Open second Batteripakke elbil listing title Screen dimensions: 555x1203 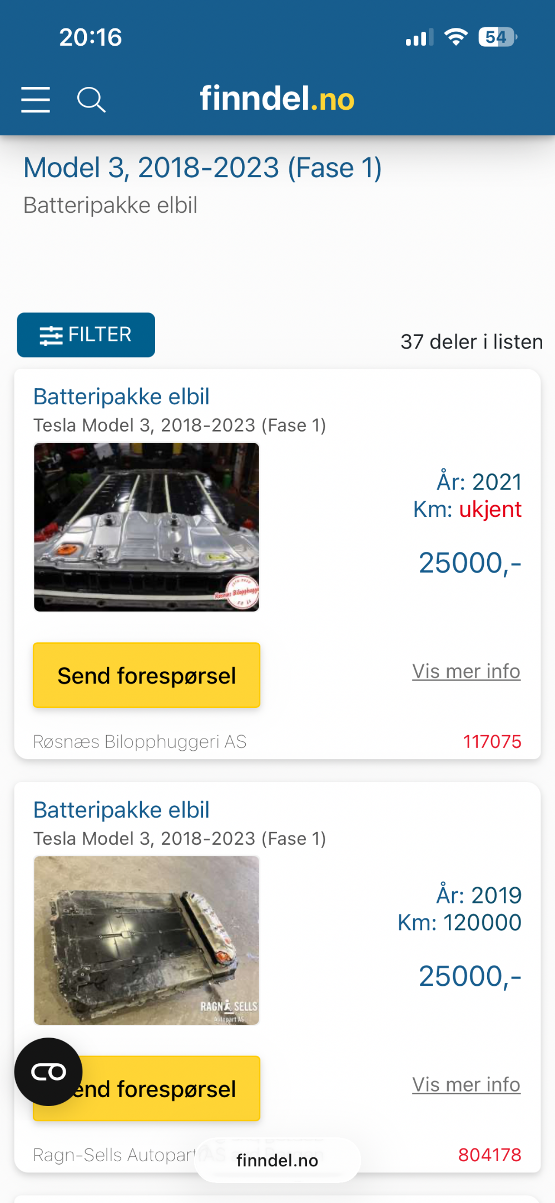click(x=121, y=810)
